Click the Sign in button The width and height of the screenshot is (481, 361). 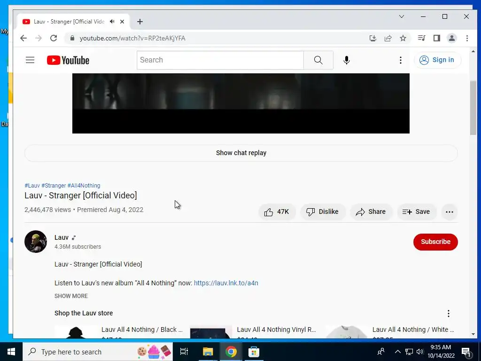pos(437,60)
